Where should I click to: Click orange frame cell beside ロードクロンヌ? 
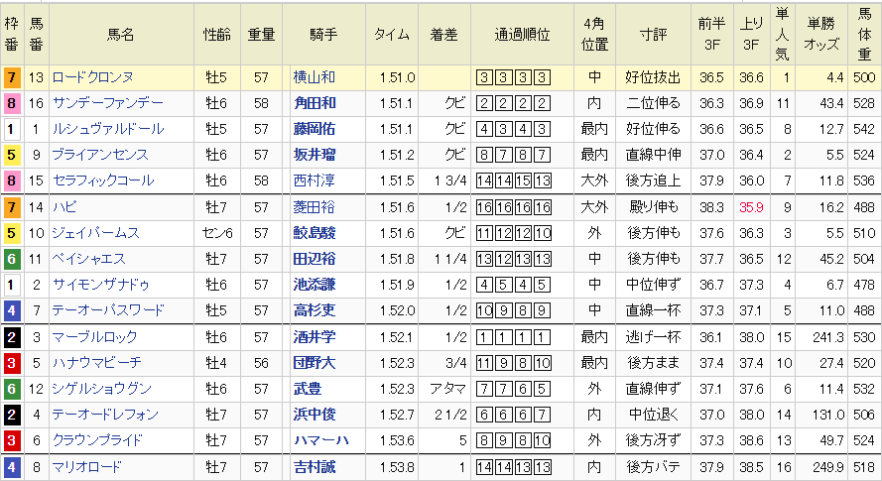coord(11,77)
